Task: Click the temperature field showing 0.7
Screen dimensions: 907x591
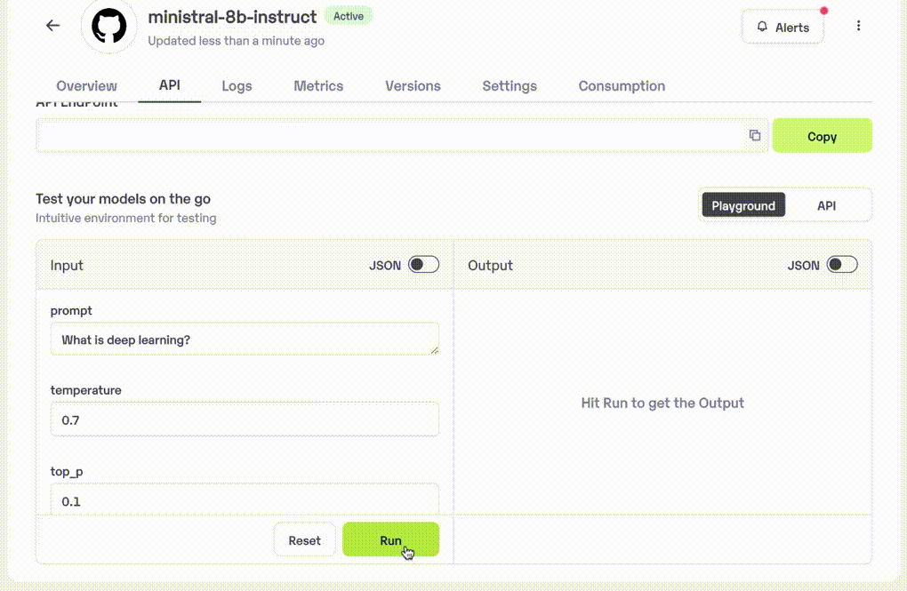Action: click(x=245, y=419)
